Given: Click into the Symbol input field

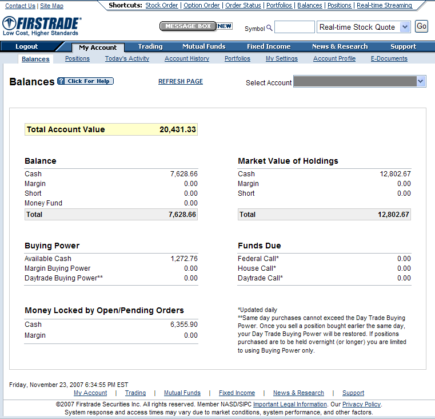Looking at the screenshot, I should [x=294, y=27].
